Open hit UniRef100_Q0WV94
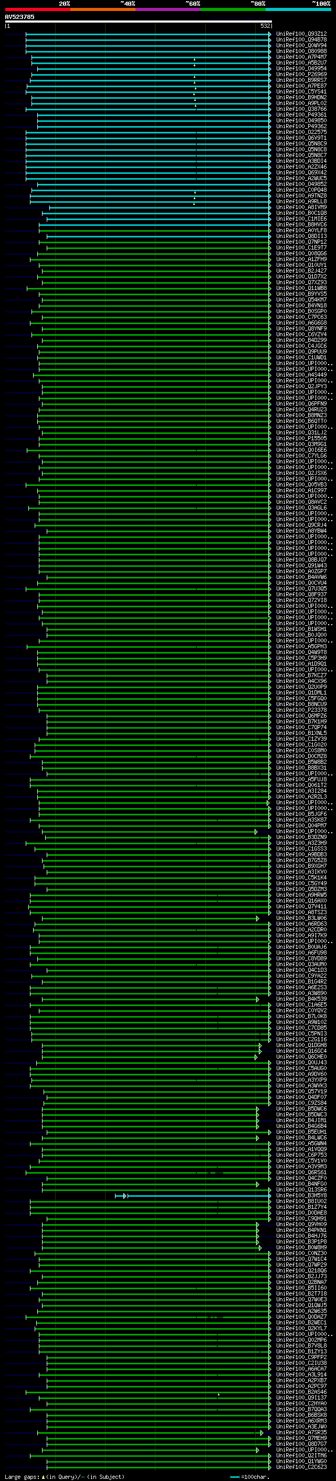Screen dimensions: 336x1481 pyautogui.click(x=301, y=45)
